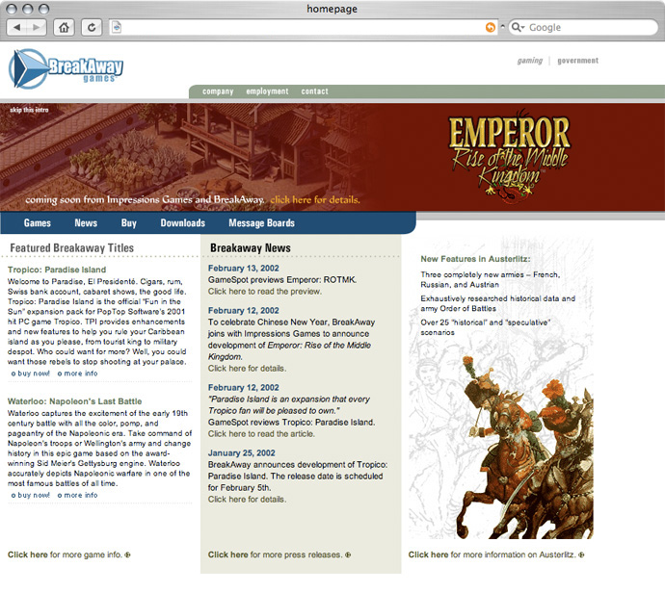Screen dimensions: 665x593
Task: Click more info under Waterloo description
Action: point(78,495)
